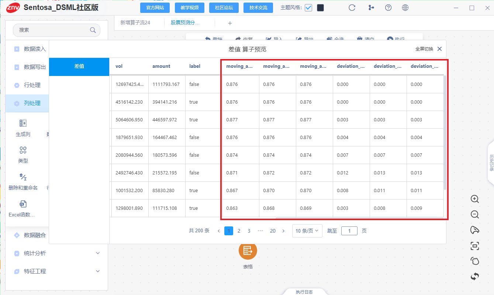This screenshot has width=494, height=295.
Task: Open the branch/version icon in header
Action: coord(371,8)
